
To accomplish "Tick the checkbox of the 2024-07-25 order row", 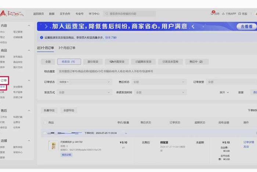I will tap(44, 133).
